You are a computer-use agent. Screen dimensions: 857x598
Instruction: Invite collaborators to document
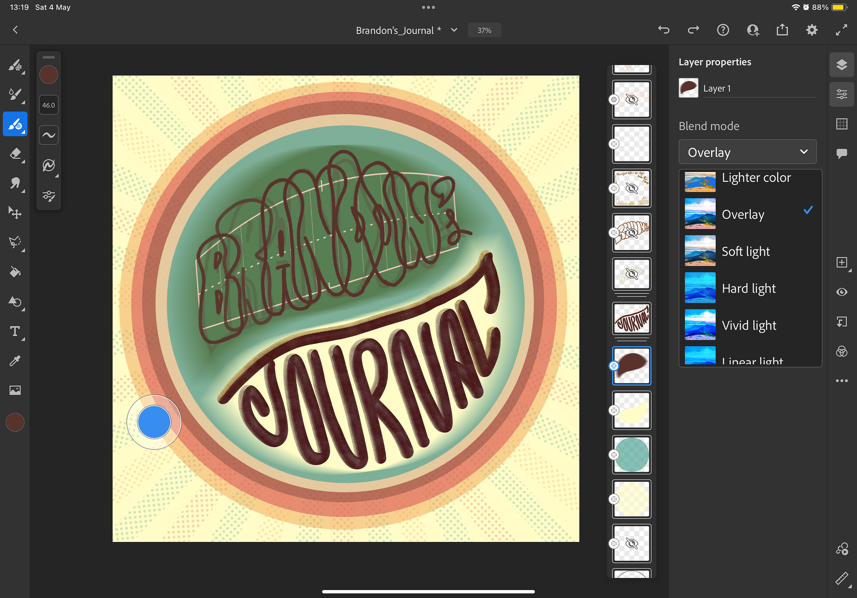click(753, 30)
